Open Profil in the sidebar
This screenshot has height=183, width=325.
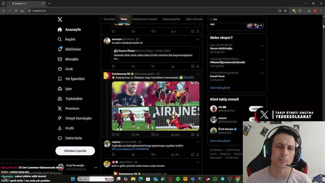click(66, 128)
